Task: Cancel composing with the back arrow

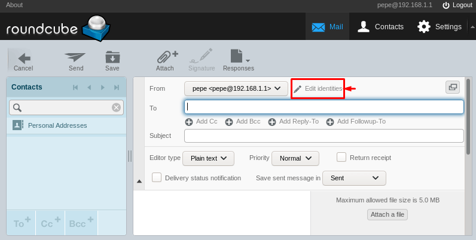Action: pyautogui.click(x=23, y=58)
